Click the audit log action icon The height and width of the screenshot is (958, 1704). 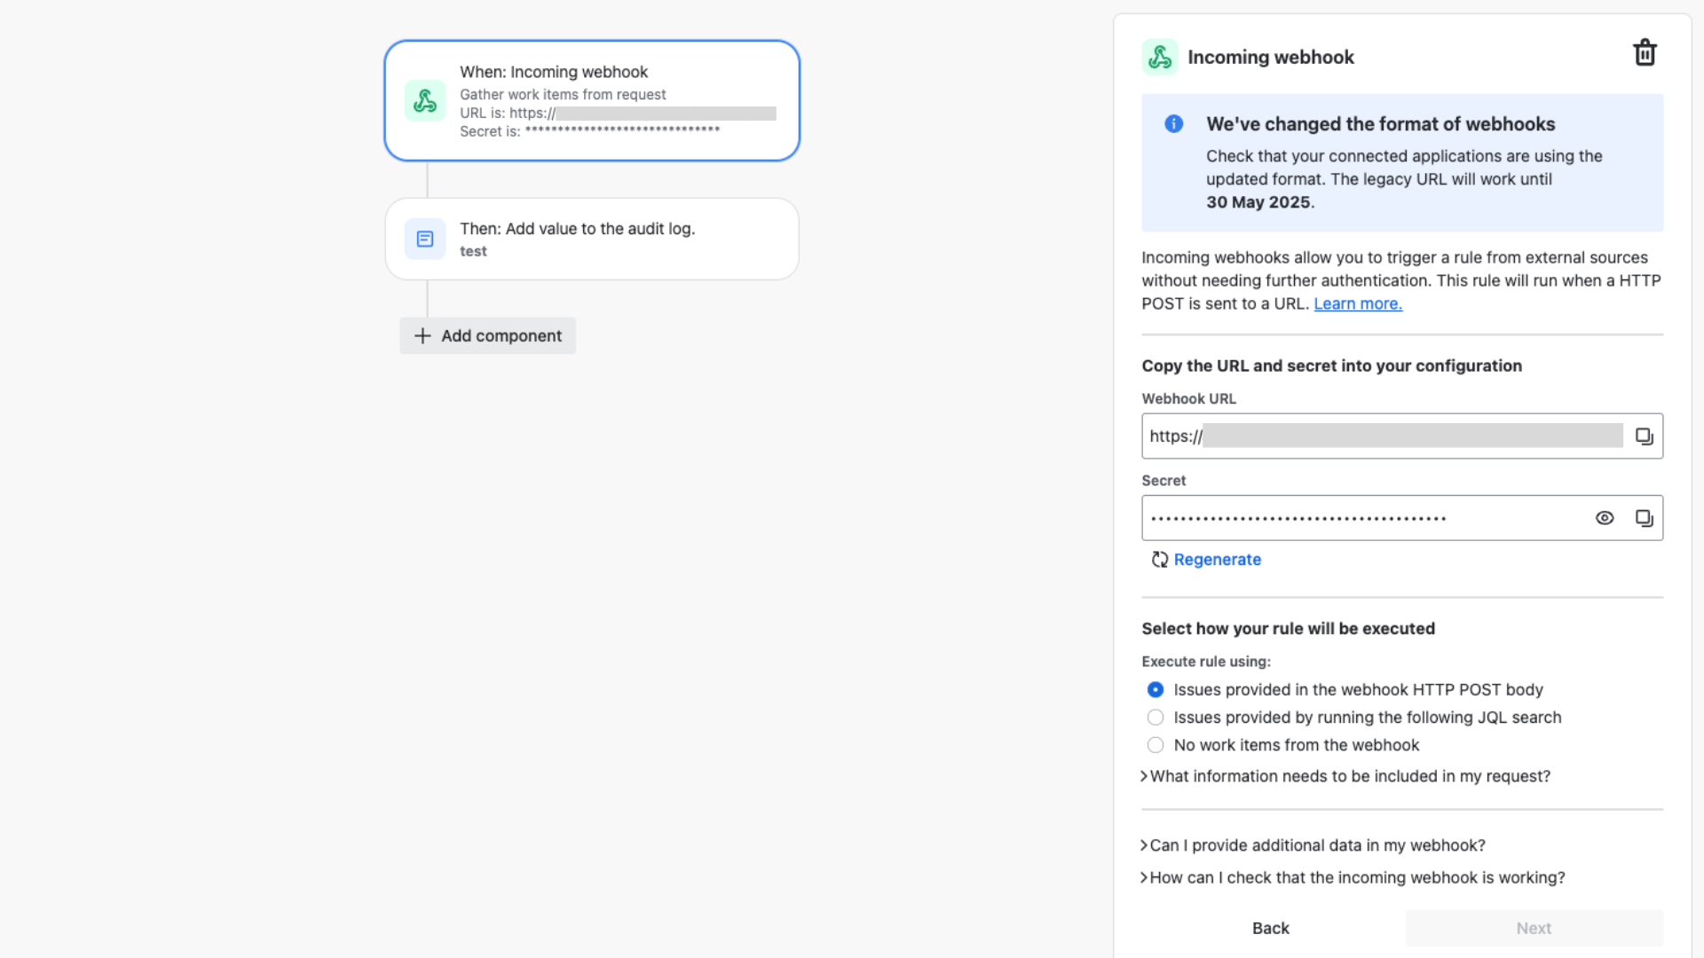[423, 239]
